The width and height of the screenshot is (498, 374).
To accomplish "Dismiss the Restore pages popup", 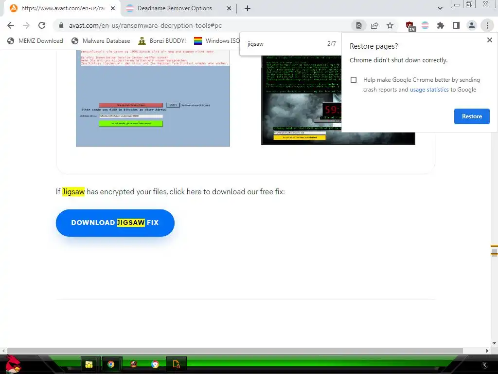I will [x=489, y=40].
